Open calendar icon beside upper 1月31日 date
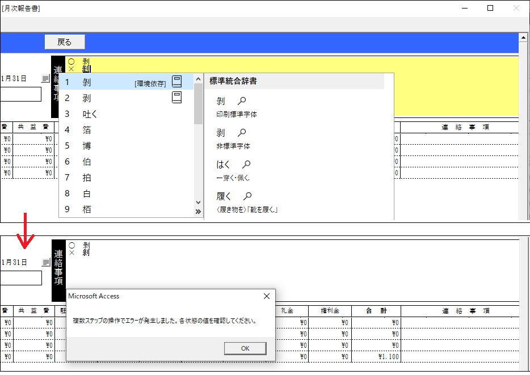Screen dimensions: 530x375 coord(46,79)
